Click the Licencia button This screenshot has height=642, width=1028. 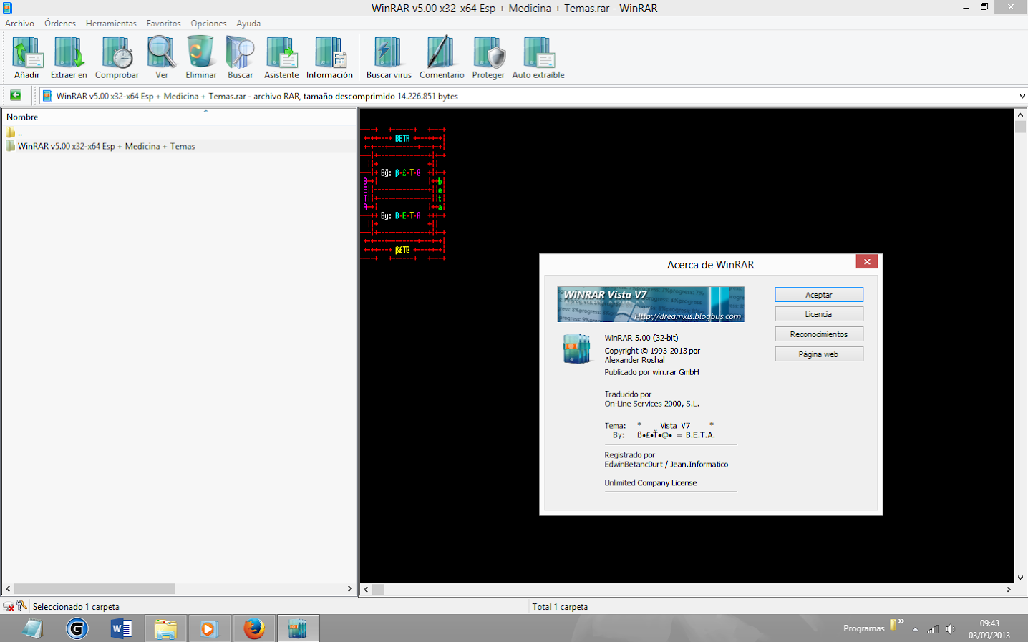point(819,314)
